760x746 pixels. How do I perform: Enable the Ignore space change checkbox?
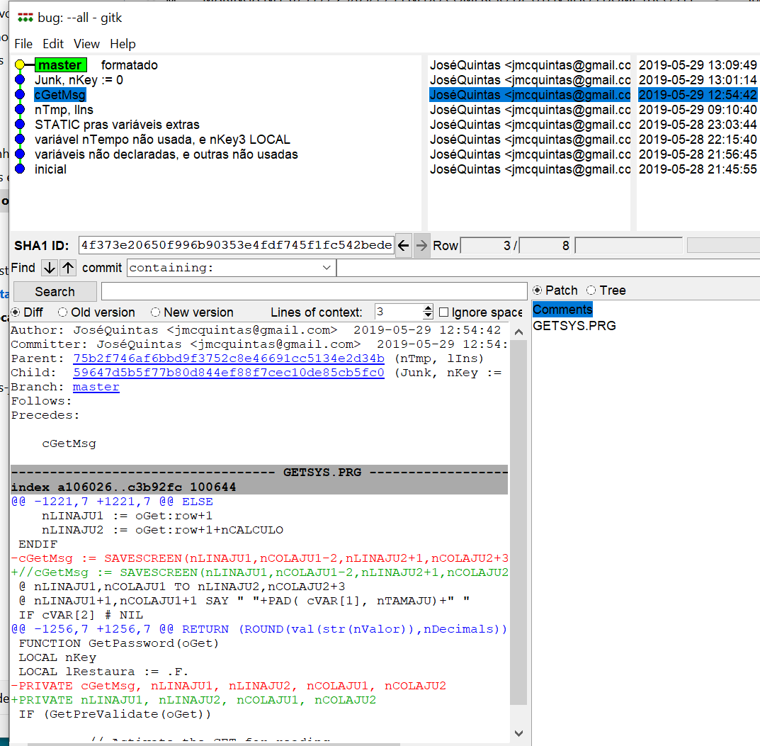pyautogui.click(x=444, y=312)
